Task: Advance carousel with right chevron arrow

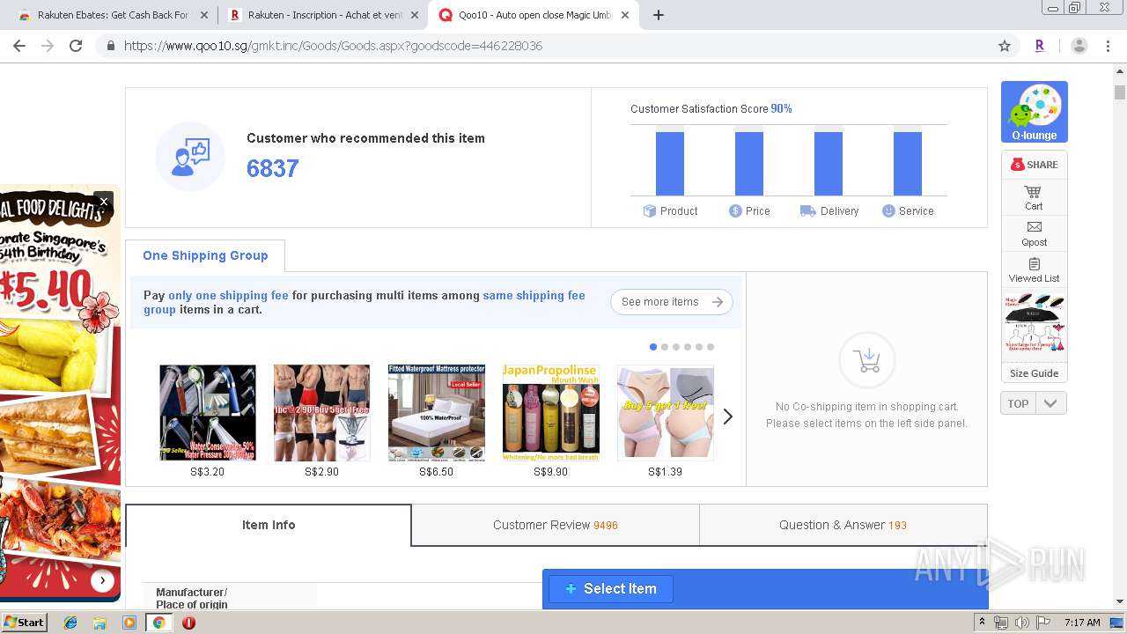Action: coord(727,417)
